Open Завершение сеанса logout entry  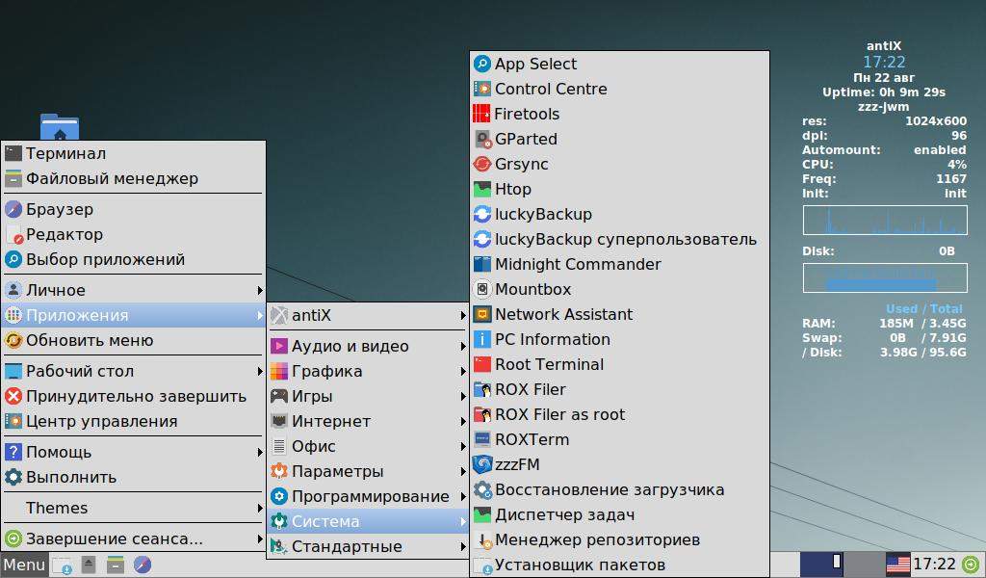point(133,539)
